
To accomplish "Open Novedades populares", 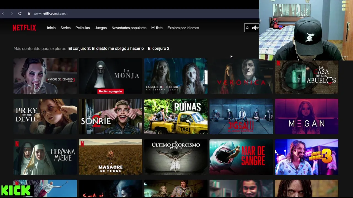I will pos(129,28).
